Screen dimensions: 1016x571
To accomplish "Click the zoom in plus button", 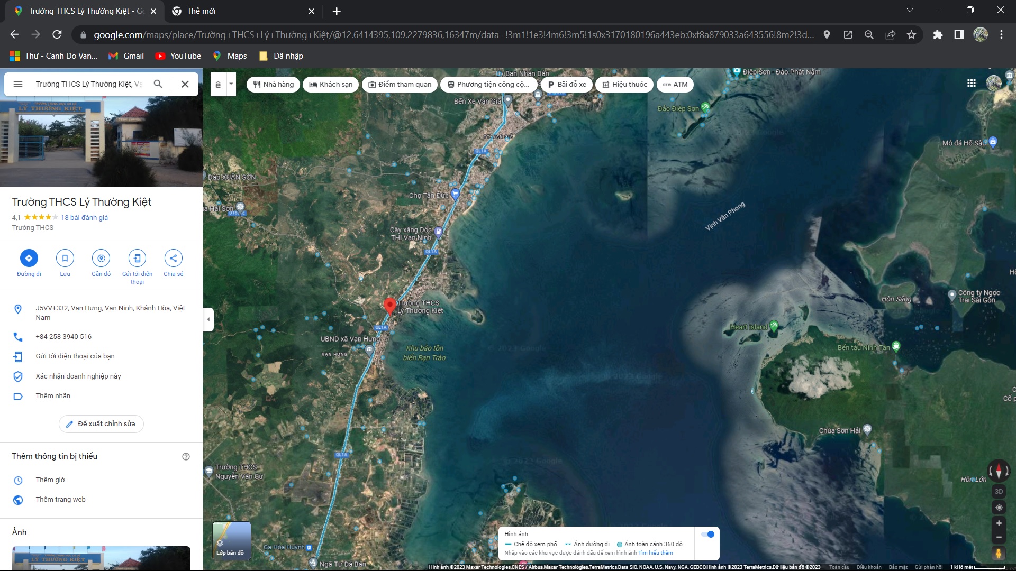I will point(999,523).
